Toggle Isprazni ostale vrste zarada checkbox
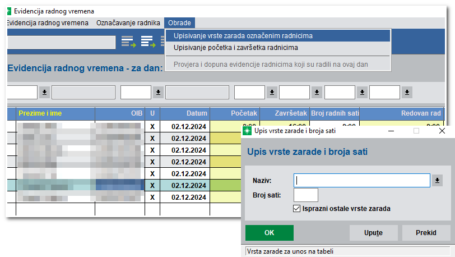Screen dimensions: 455x257 [297, 209]
